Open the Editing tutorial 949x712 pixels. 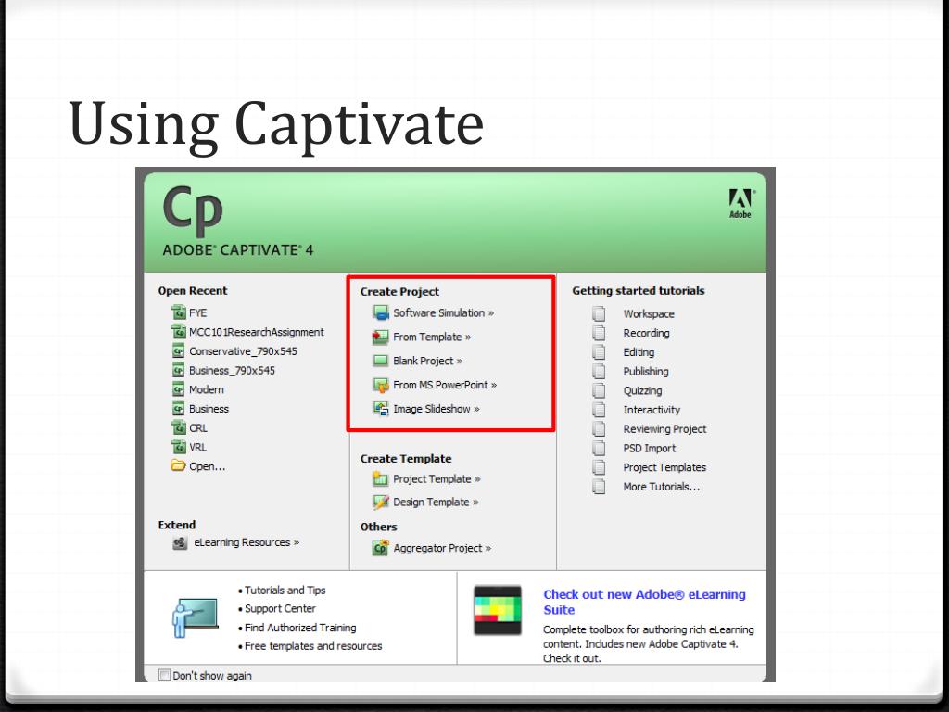pos(639,351)
